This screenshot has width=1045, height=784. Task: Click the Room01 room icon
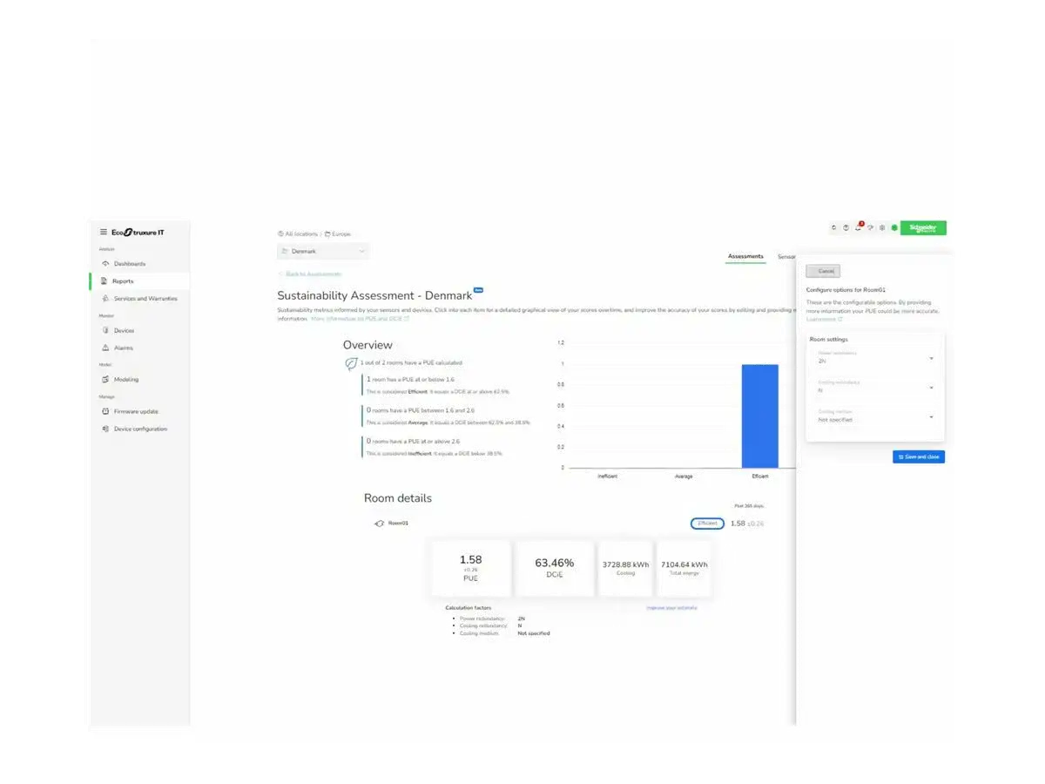click(x=379, y=524)
